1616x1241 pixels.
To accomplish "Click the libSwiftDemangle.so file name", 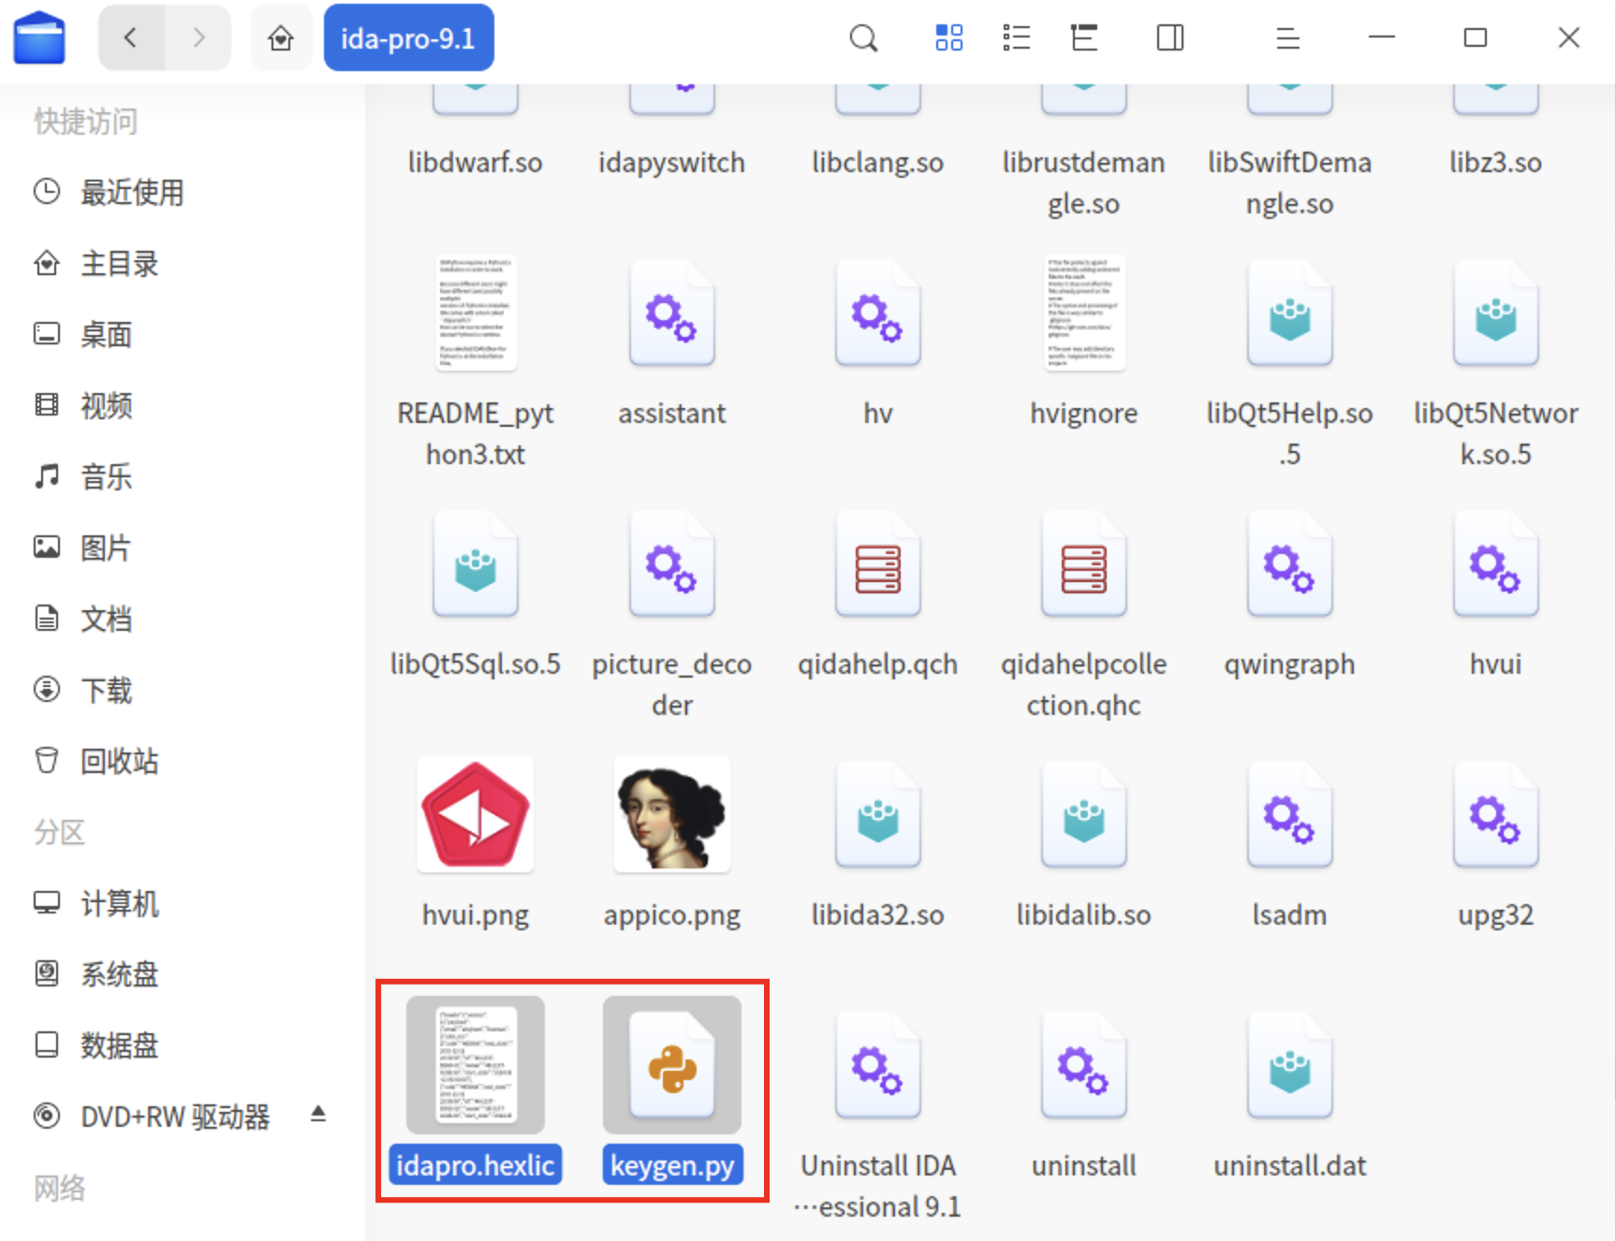I will 1290,182.
